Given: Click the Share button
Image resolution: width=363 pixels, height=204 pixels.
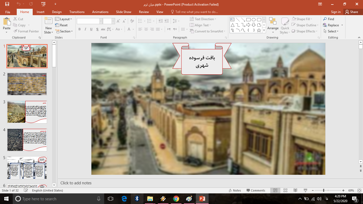Looking at the screenshot, I should coord(351,12).
